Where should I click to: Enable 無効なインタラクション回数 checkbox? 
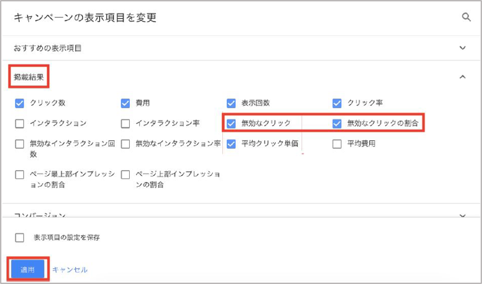(x=20, y=144)
